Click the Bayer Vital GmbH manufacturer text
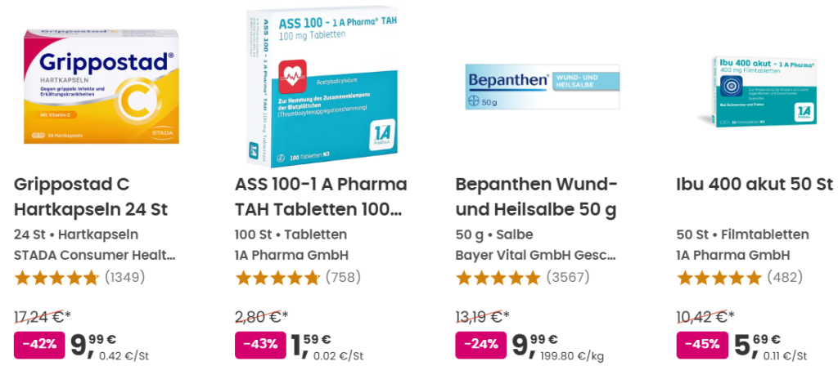 [x=535, y=255]
